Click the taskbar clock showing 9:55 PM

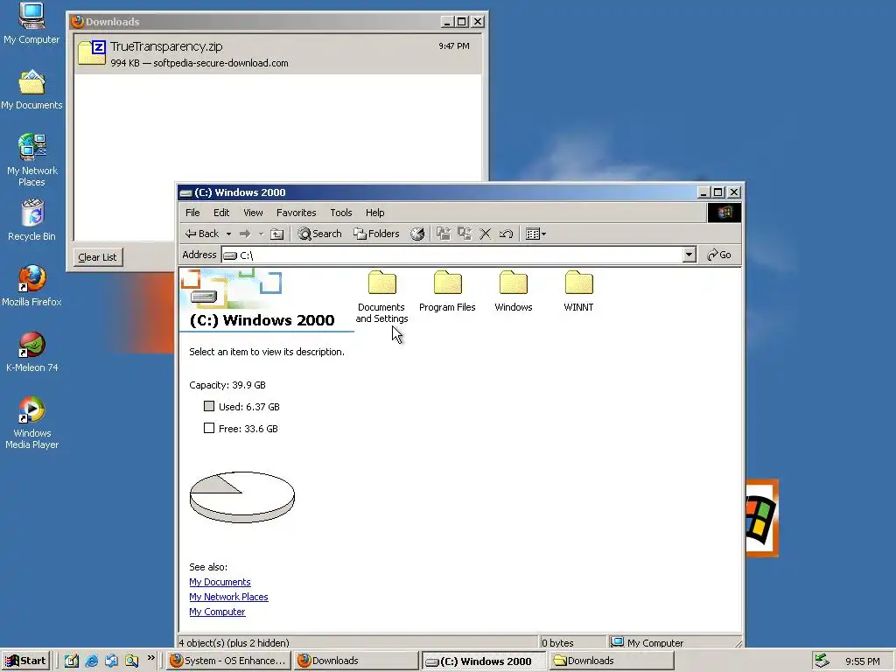pos(862,661)
